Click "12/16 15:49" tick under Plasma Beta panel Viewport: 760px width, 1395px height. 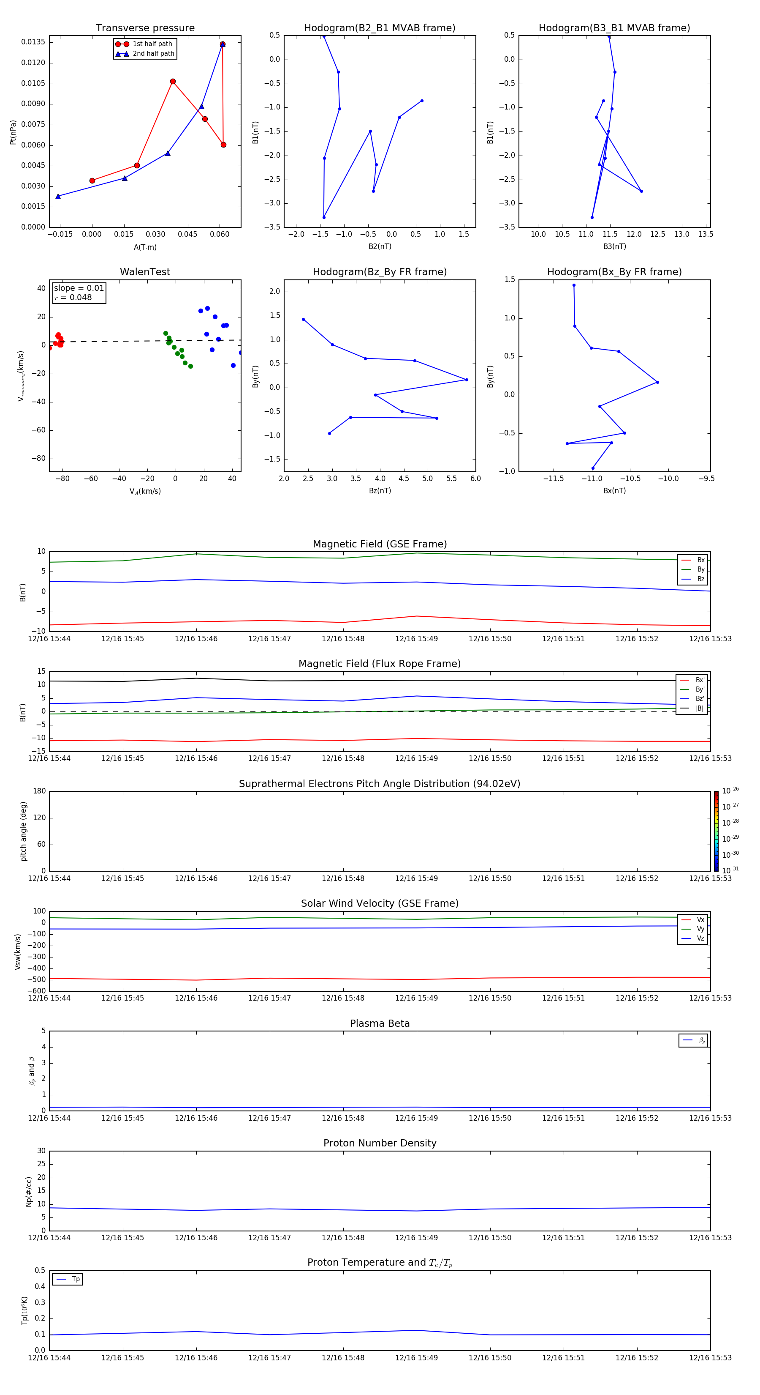coord(416,1118)
